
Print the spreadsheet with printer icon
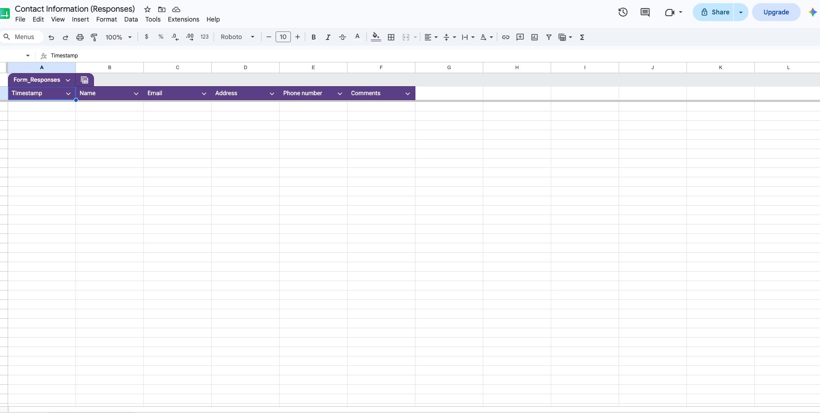(x=80, y=37)
